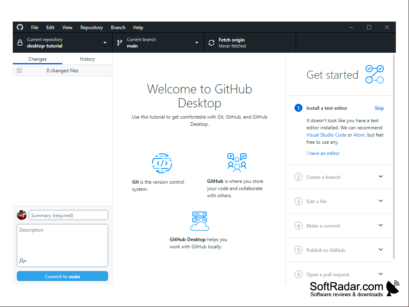
Task: Click the GitHub people collaboration icon
Action: coord(237,163)
